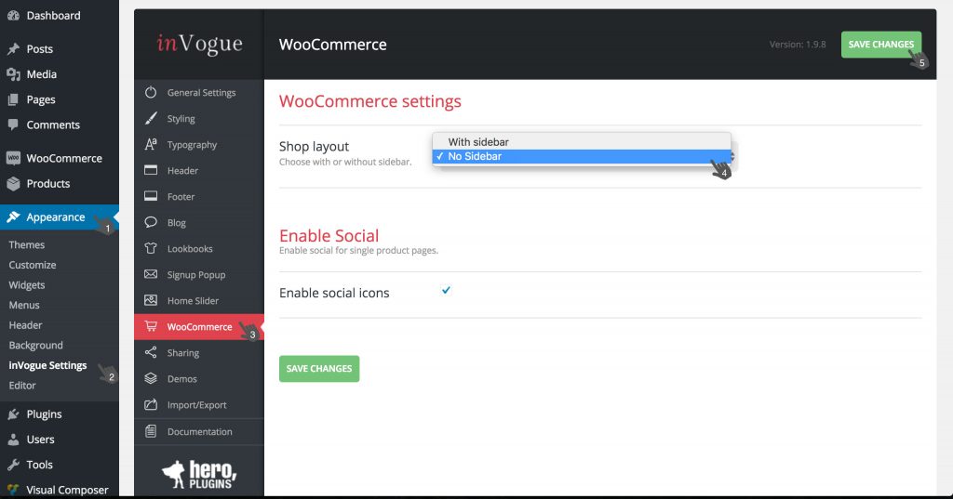The image size is (953, 499).
Task: Click the Tools wrench icon
Action: point(13,465)
